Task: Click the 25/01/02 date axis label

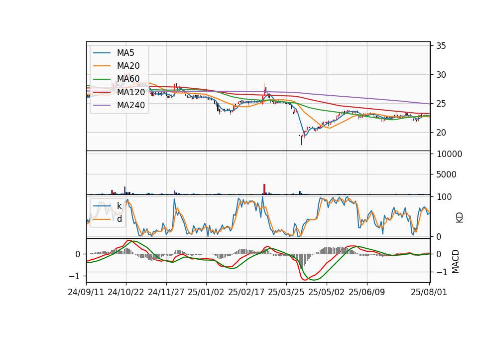Action: click(206, 292)
